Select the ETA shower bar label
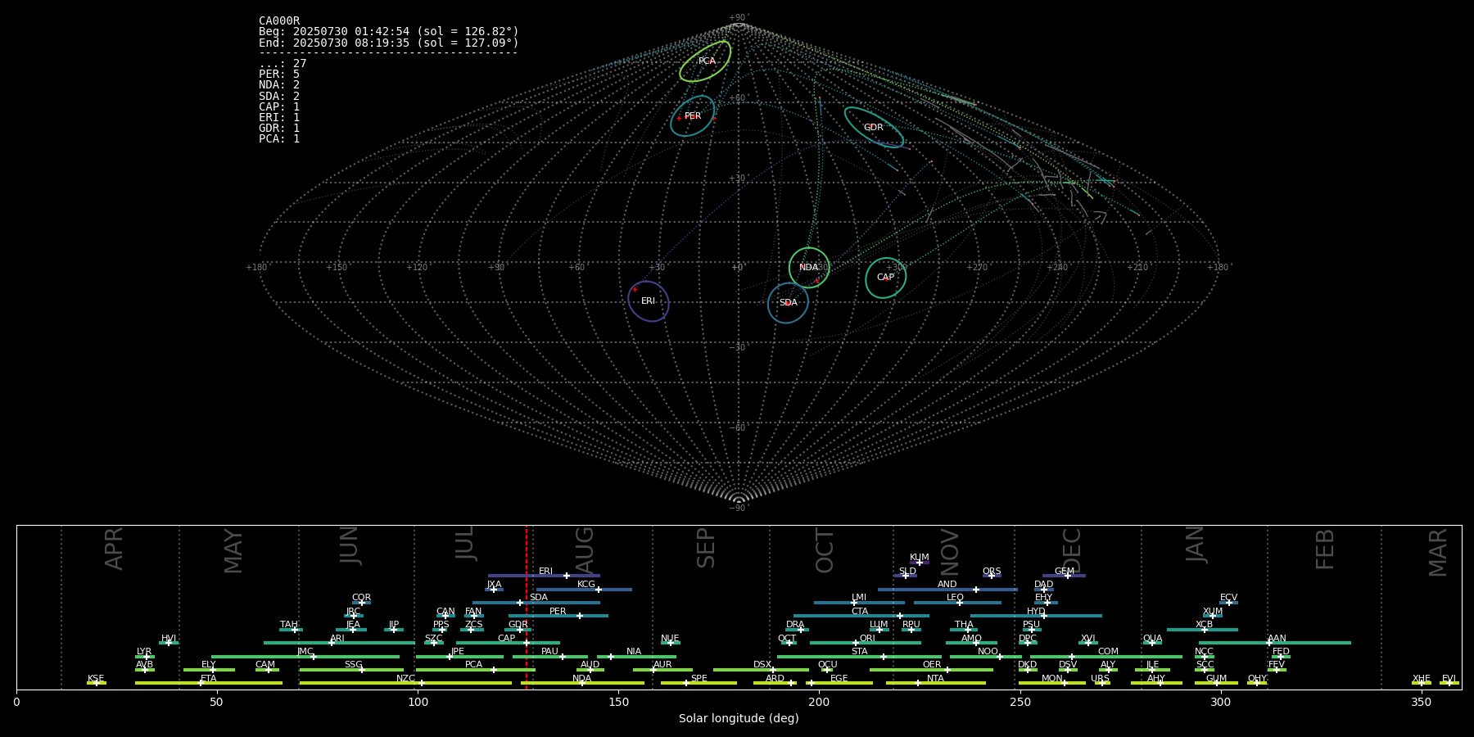This screenshot has height=737, width=1474. (209, 679)
